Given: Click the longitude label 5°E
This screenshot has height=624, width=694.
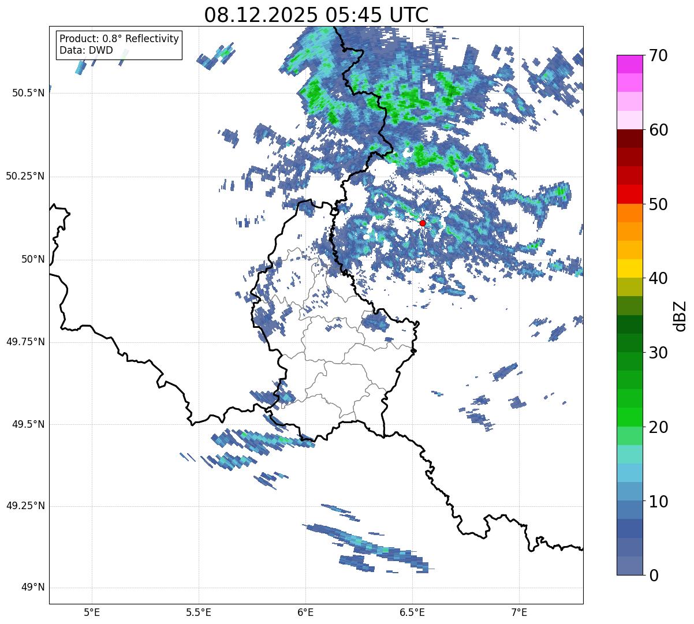Looking at the screenshot, I should tap(92, 612).
